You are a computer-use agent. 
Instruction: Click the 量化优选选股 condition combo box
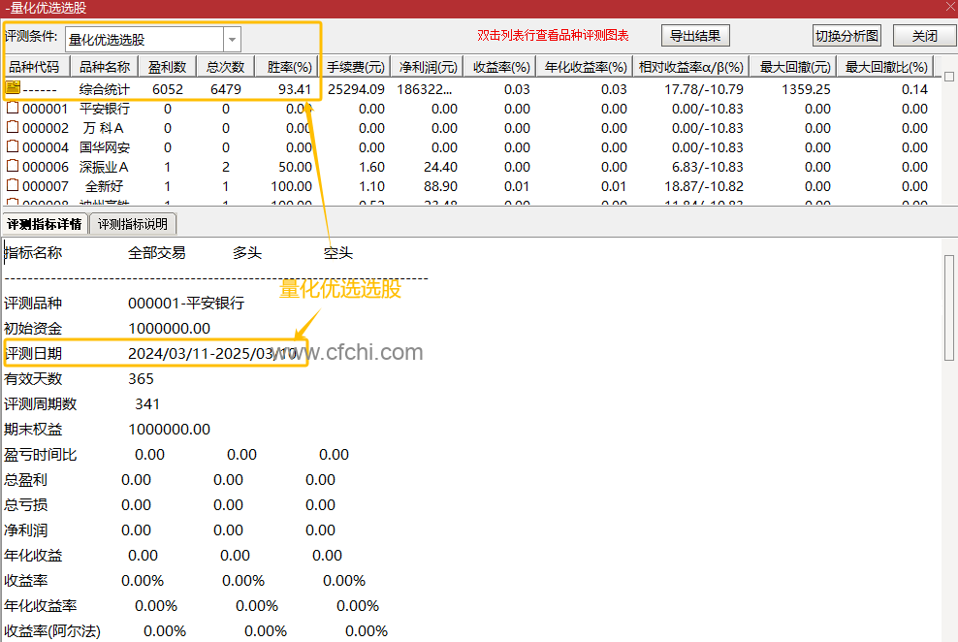pyautogui.click(x=153, y=40)
